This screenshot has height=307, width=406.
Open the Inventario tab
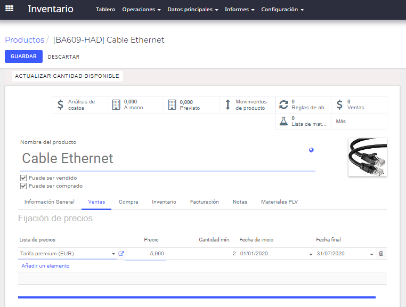tap(164, 202)
